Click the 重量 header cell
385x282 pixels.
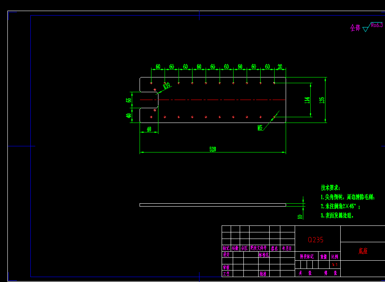tap(323, 257)
